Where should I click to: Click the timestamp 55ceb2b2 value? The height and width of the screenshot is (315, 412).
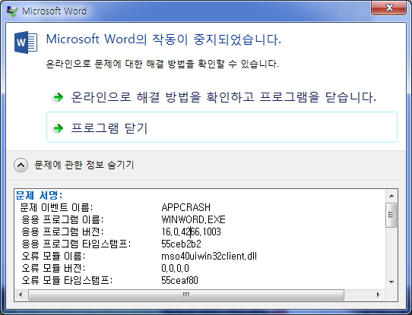point(181,244)
